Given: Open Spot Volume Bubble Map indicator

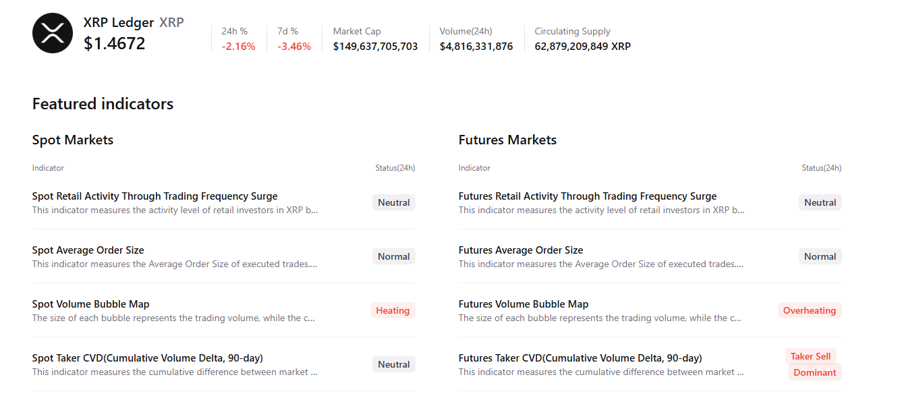Looking at the screenshot, I should [x=90, y=304].
